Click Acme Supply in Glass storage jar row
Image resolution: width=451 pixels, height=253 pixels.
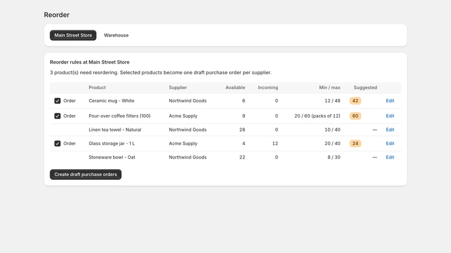[183, 143]
